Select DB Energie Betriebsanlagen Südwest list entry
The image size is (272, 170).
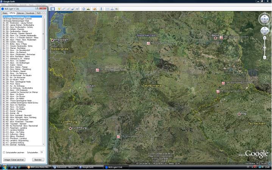click(22, 19)
